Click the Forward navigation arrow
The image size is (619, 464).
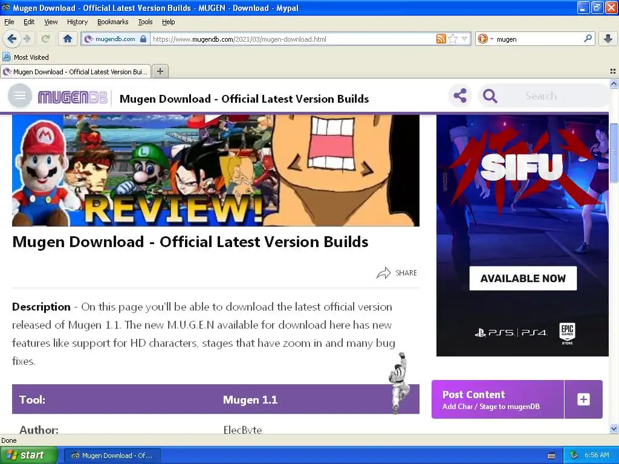(27, 39)
